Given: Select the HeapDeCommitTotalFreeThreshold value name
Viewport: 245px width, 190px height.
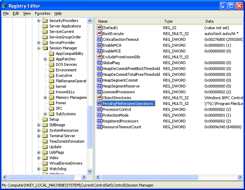Looking at the screenshot, I should (131, 74).
